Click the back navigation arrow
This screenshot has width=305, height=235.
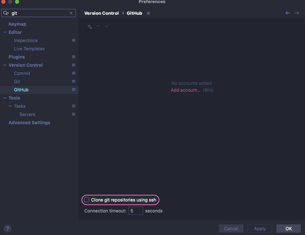coord(288,13)
